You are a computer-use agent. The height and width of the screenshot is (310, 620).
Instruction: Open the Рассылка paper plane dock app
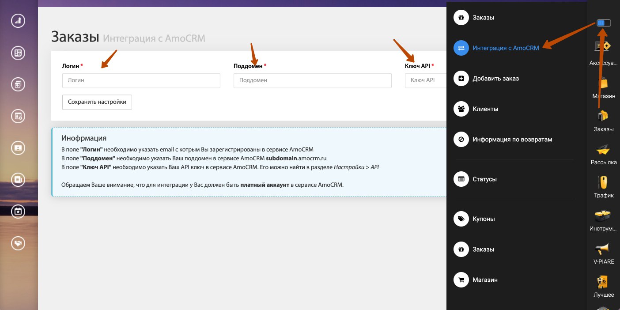click(x=603, y=154)
